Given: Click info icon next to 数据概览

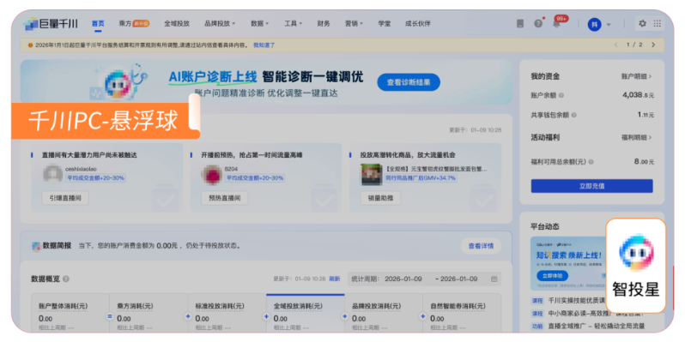Looking at the screenshot, I should coord(65,279).
